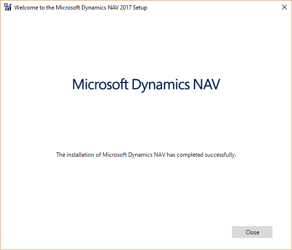
Task: Click the large 'Microsoft Dynamics NAV' heading
Action: [146, 85]
